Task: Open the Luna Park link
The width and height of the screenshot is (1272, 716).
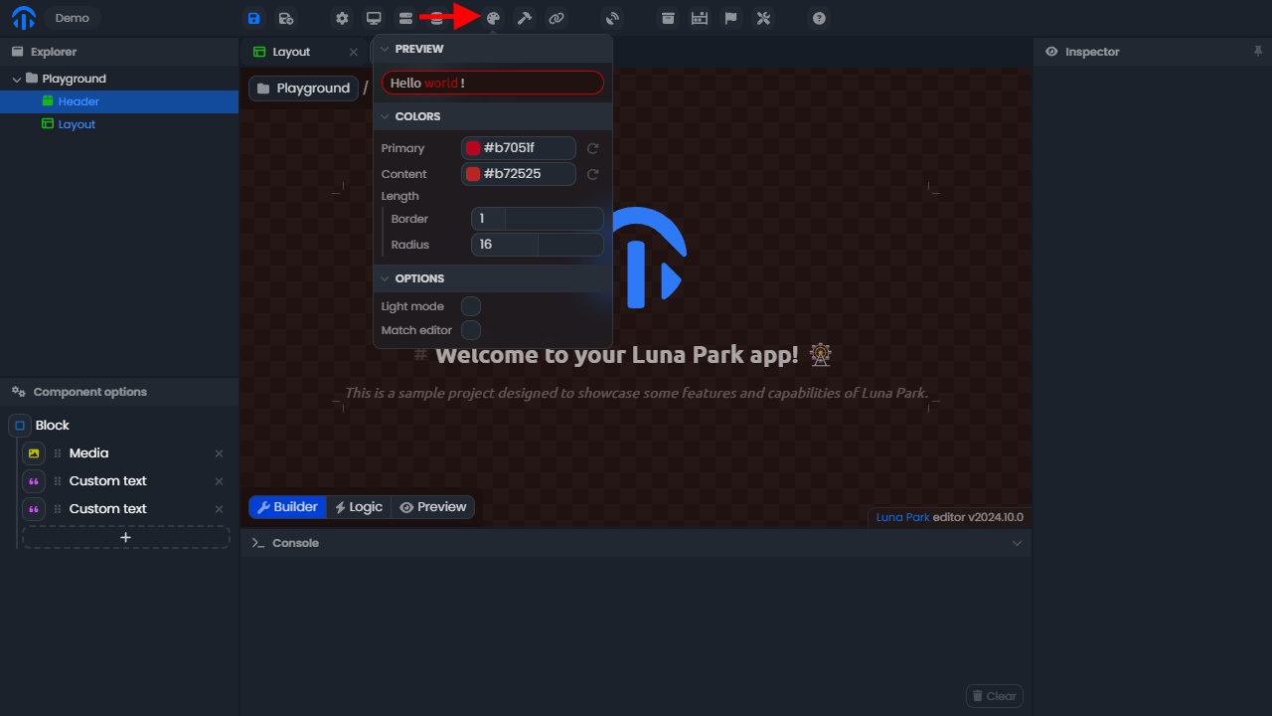Action: pos(903,517)
